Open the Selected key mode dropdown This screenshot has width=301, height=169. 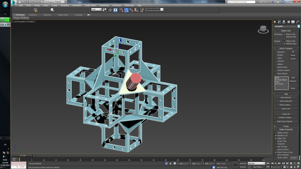pos(256,163)
